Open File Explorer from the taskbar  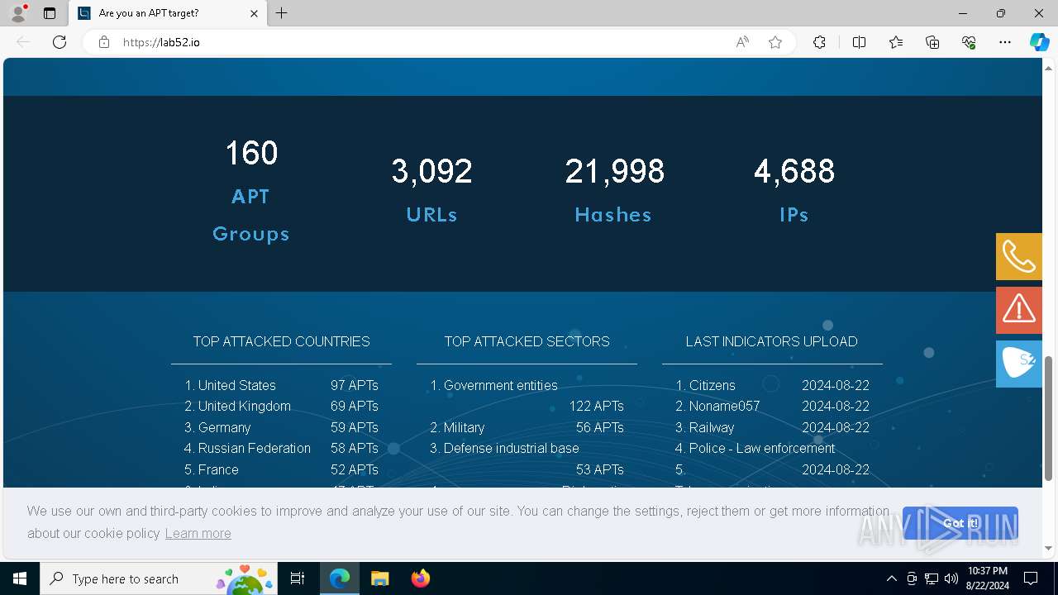point(379,578)
